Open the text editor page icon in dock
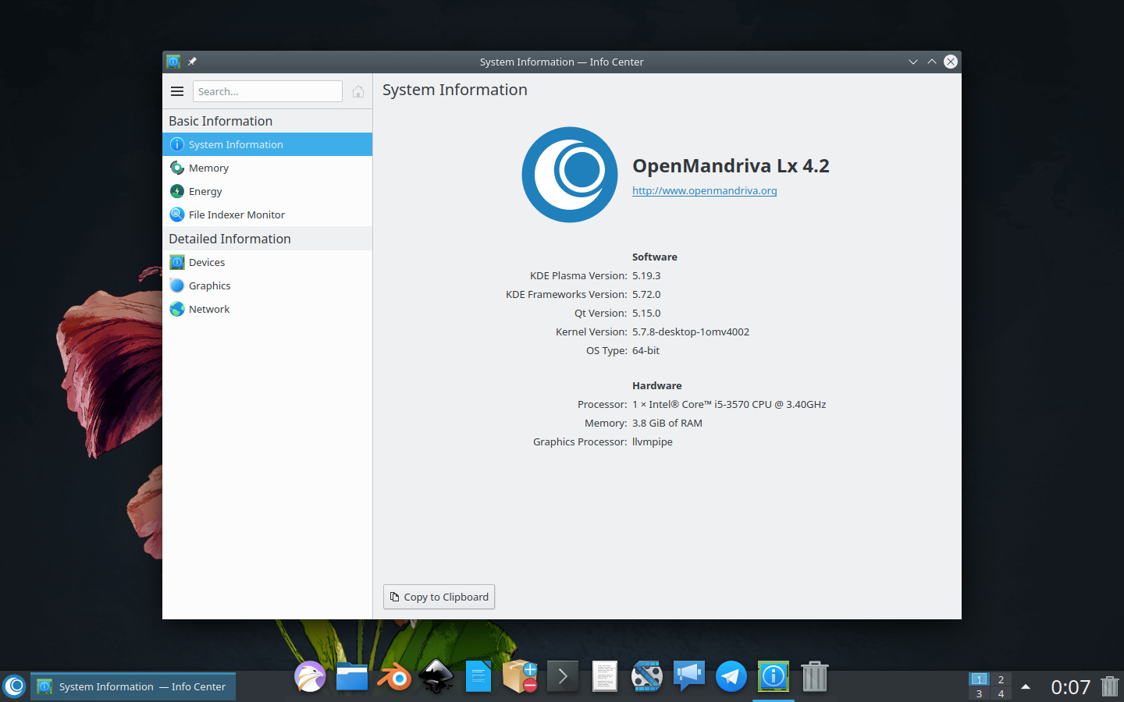1124x702 pixels. (x=605, y=676)
